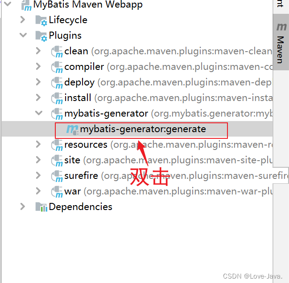Image resolution: width=289 pixels, height=283 pixels.
Task: Click the site plugin icon
Action: point(57,161)
